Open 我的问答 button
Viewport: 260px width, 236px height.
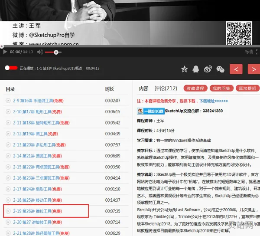221,88
